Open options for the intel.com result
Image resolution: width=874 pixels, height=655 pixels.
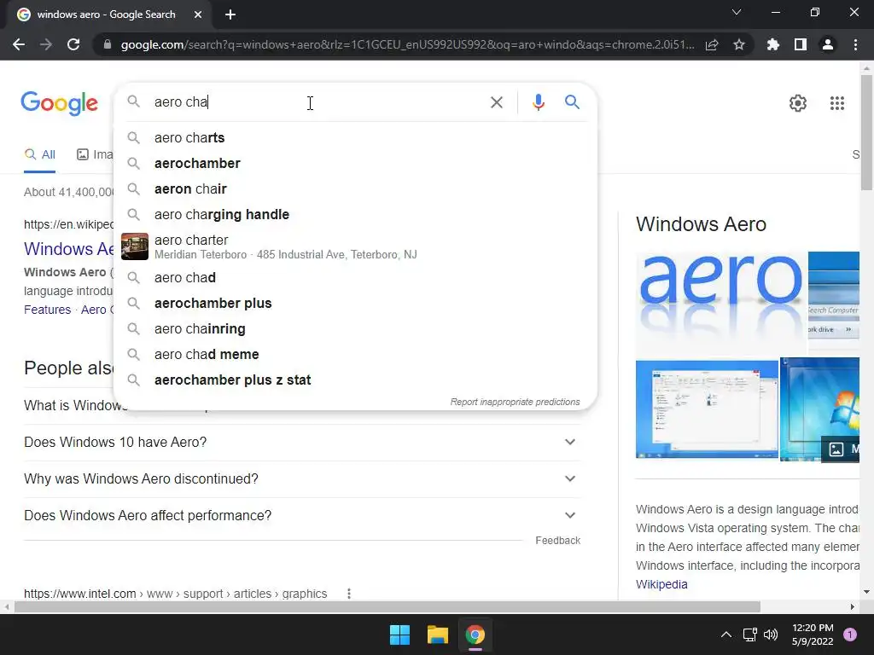tap(349, 594)
